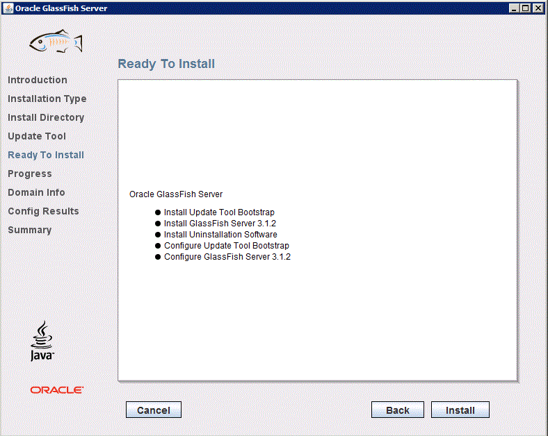
Task: Select the Summary step
Action: [30, 230]
